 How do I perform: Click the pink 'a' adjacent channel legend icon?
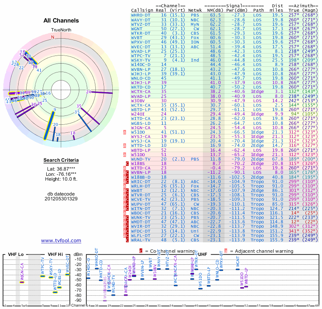[x=226, y=251]
